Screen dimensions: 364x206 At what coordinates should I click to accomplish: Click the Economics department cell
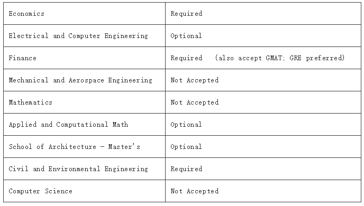[84, 13]
